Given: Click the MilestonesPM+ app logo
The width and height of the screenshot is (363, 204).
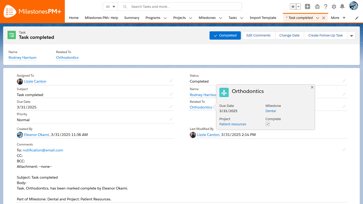Looking at the screenshot, I should (x=32, y=11).
